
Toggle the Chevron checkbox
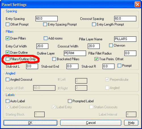coord(111,45)
